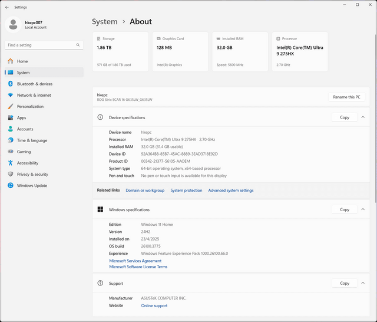
Task: Go to Network & internet settings
Action: pos(44,95)
